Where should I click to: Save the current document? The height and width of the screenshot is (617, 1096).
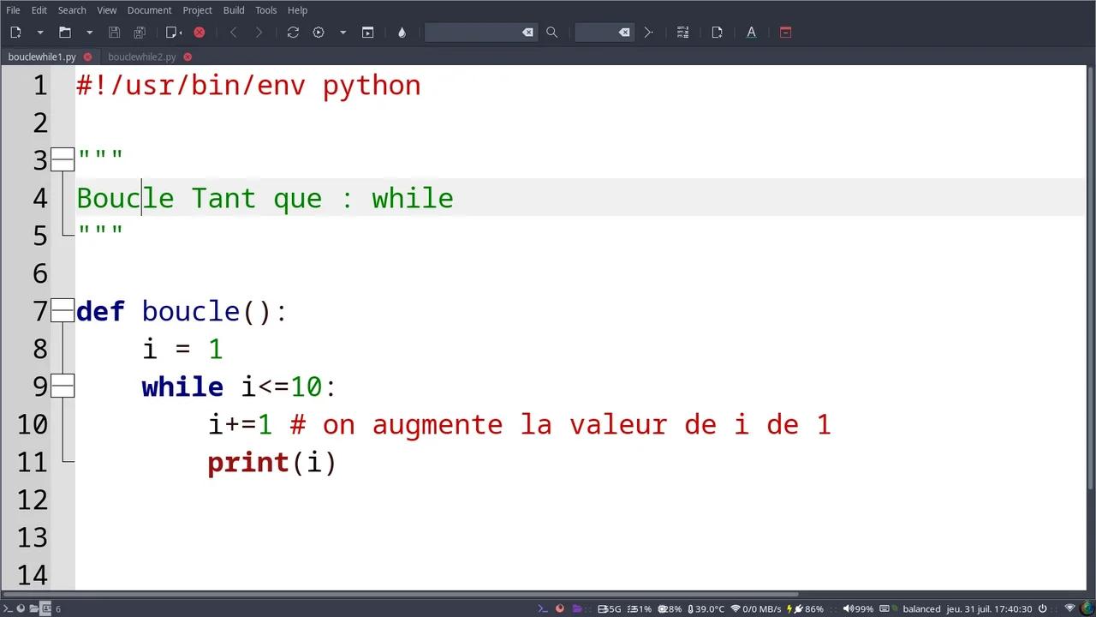tap(114, 32)
